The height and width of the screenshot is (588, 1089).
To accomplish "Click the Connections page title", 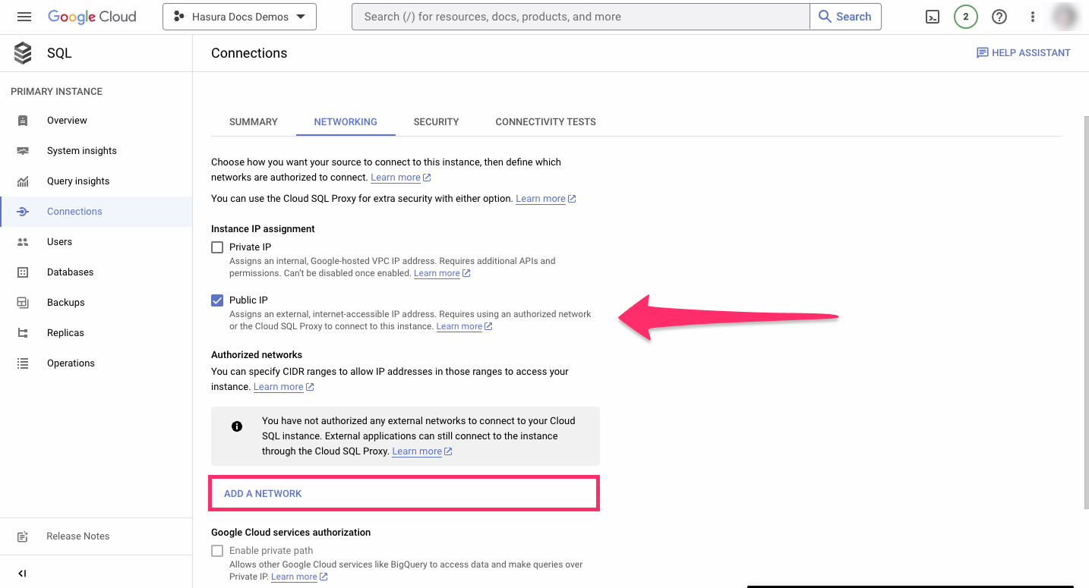I will (249, 53).
